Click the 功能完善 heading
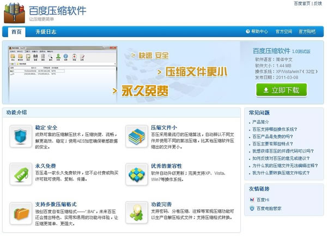 coord(161,204)
